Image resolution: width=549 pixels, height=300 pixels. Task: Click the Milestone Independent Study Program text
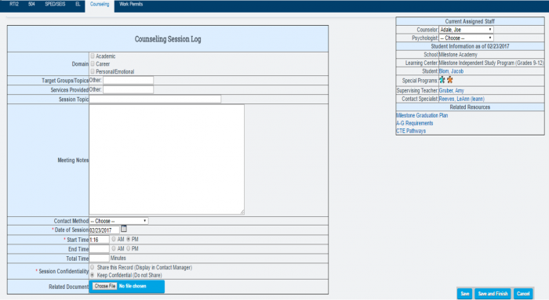[491, 63]
